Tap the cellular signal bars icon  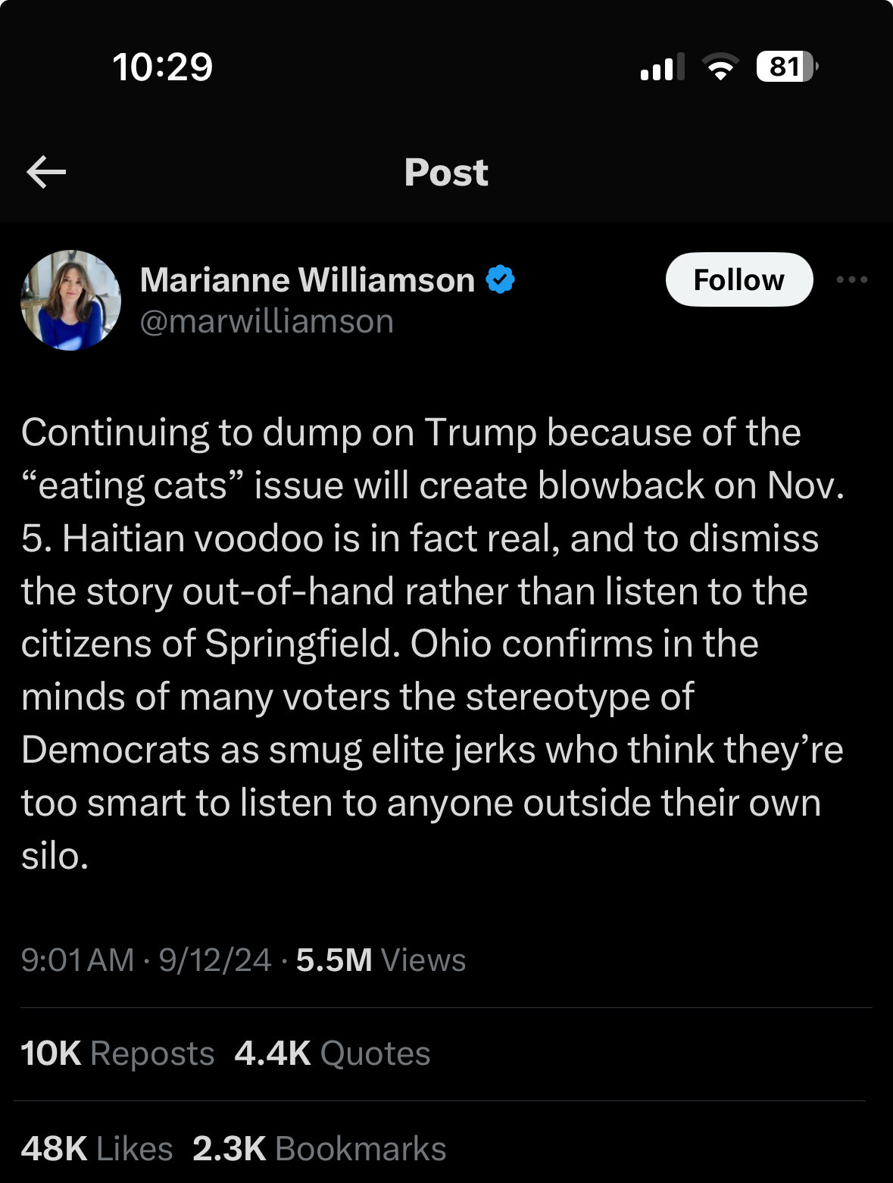(662, 67)
